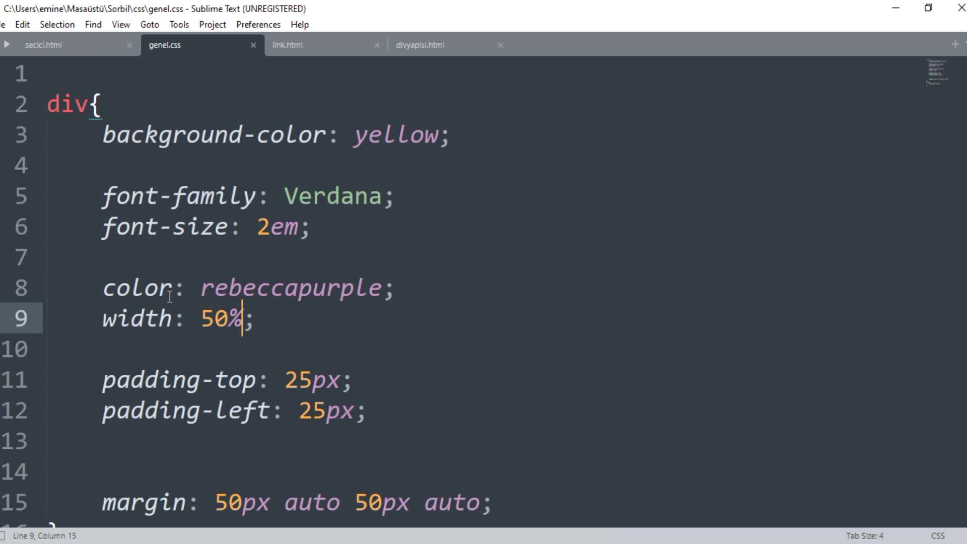Click the div selector text
Screen dimensions: 967x544
coord(67,104)
